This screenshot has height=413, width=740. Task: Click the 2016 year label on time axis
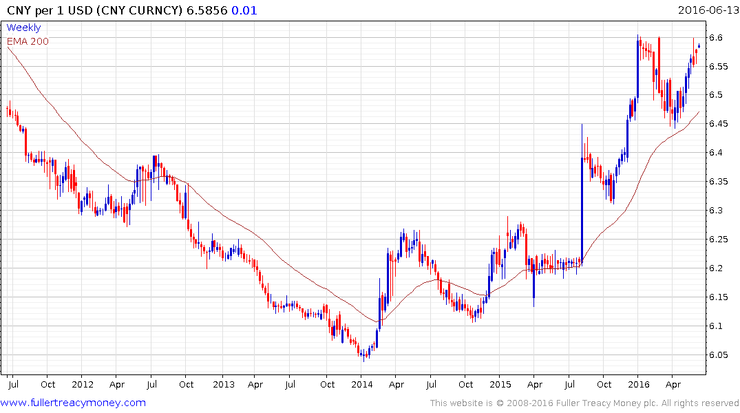pos(639,385)
